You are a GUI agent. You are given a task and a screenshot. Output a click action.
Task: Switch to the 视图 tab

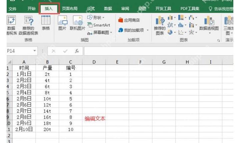pos(142,8)
